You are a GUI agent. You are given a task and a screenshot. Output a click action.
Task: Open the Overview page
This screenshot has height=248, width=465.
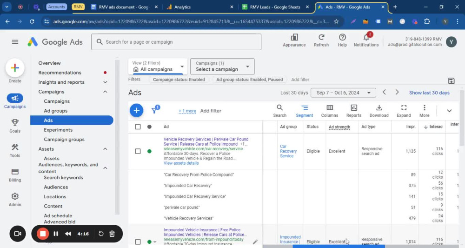[49, 63]
